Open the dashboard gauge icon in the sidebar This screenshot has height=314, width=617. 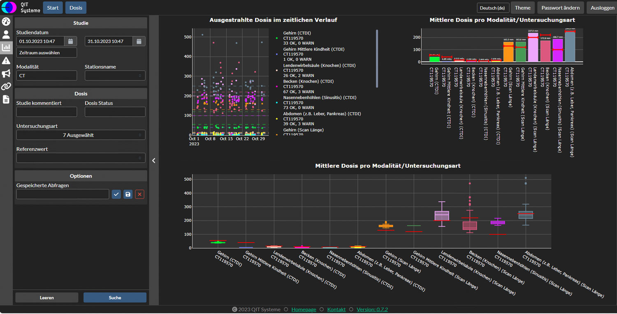(x=6, y=21)
